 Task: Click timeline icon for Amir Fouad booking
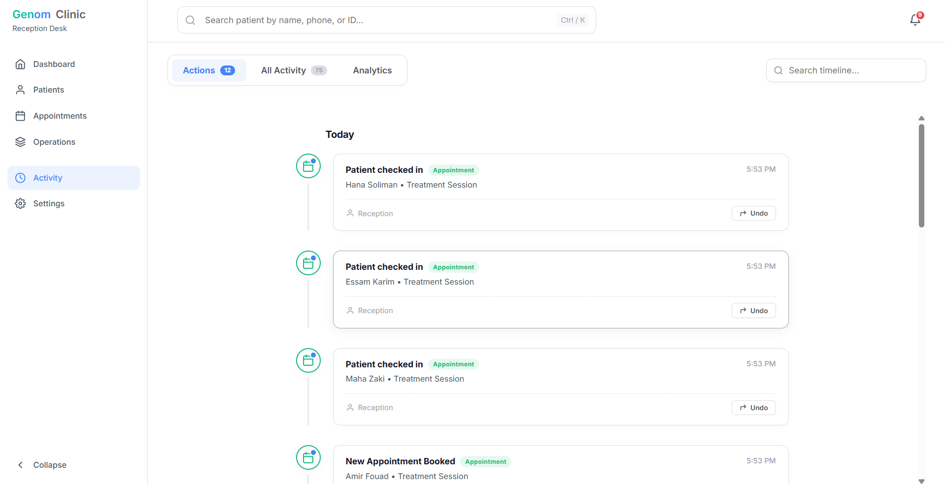tap(308, 457)
